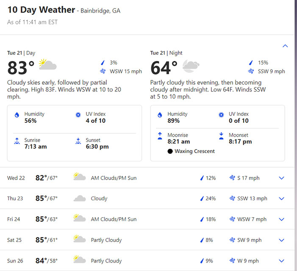Expand the Wed 22 forecast row
This screenshot has width=297, height=271.
click(282, 178)
